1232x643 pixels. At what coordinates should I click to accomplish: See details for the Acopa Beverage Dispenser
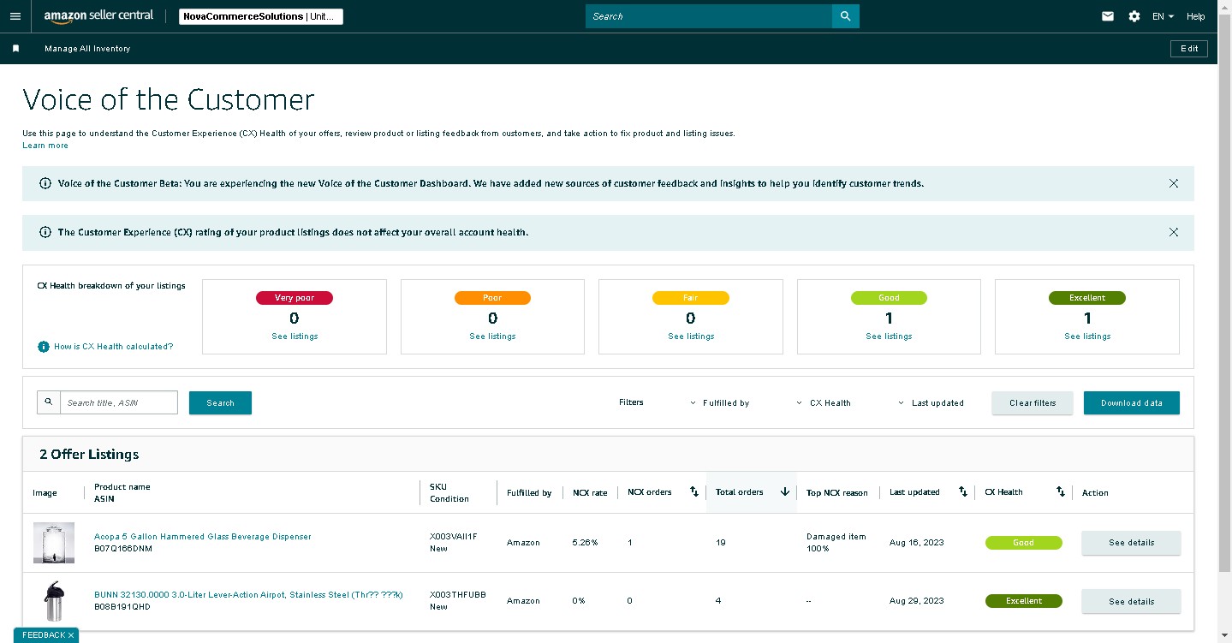1131,543
